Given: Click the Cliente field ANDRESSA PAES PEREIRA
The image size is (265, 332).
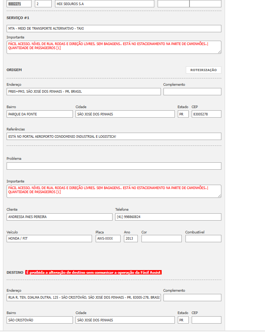Looking at the screenshot, I should click(x=59, y=217).
